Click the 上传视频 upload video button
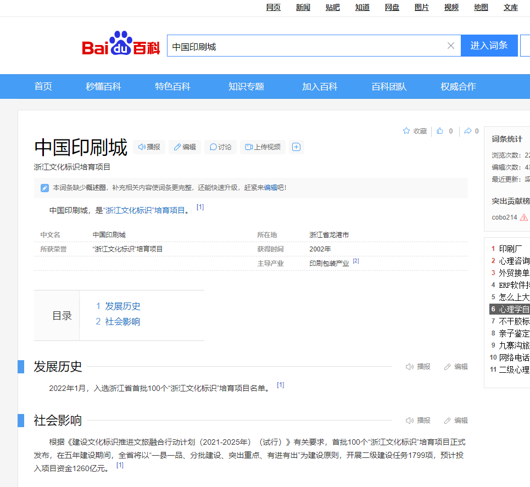530x487 pixels. tap(263, 147)
